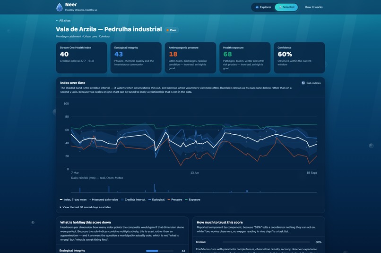Click the Vala de Arzila page title
381x253 pixels.
pyautogui.click(x=109, y=29)
